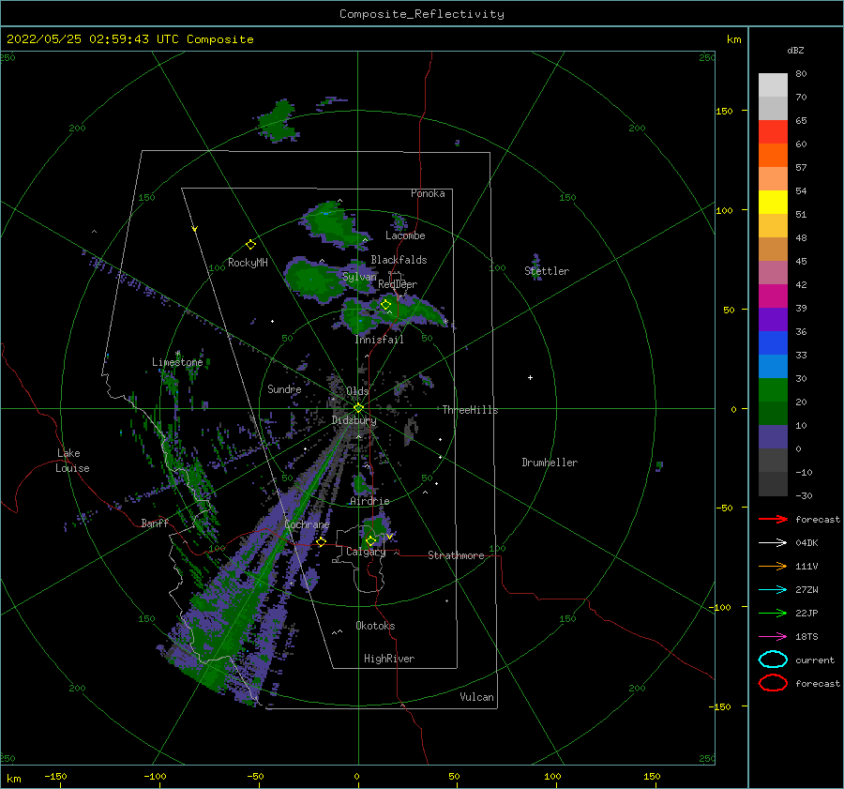The height and width of the screenshot is (789, 844).
Task: Click the Calgary city label
Action: (366, 552)
